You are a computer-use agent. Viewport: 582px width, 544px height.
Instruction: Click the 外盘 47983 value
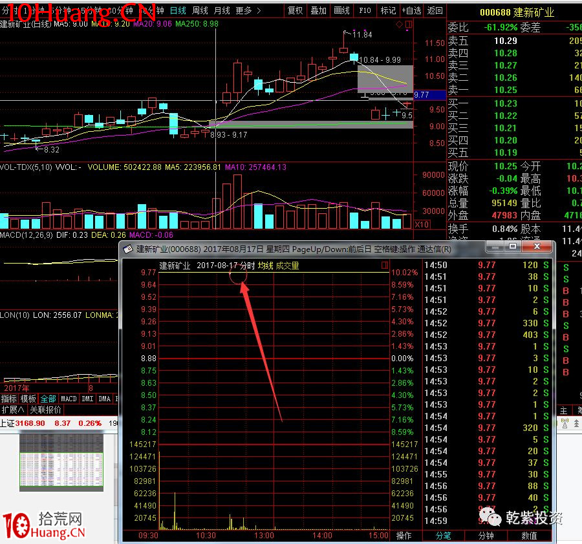click(x=504, y=215)
